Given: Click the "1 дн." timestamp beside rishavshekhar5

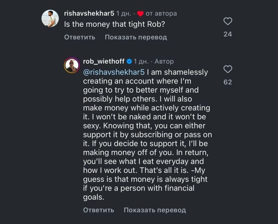Looking at the screenshot, I should [124, 14].
